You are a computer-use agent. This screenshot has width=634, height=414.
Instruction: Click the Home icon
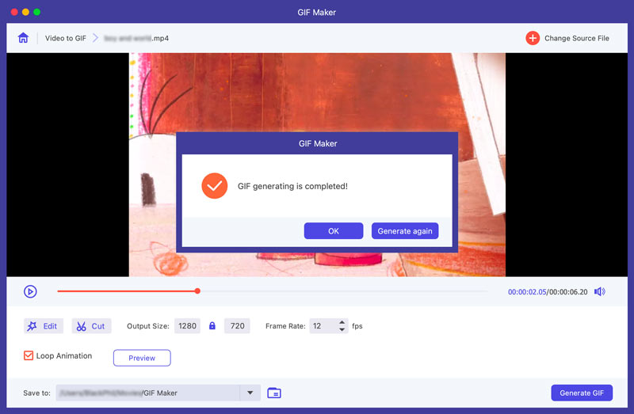(x=23, y=38)
